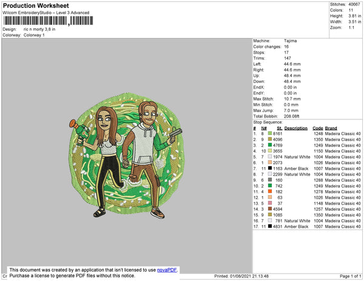This screenshot has height=281, width=364.
Task: Select the brown swatch in stop row 14
Action: coord(270,209)
